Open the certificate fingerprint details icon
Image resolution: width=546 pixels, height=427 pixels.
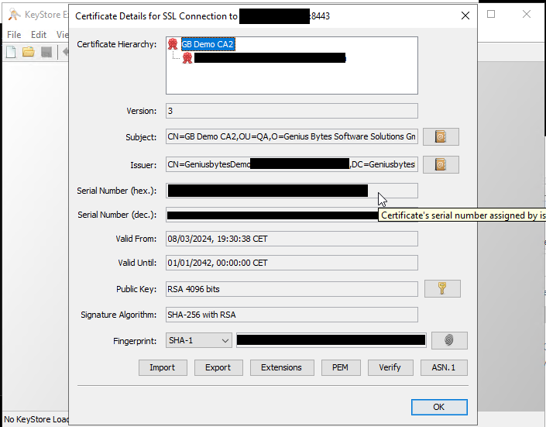[x=449, y=340]
